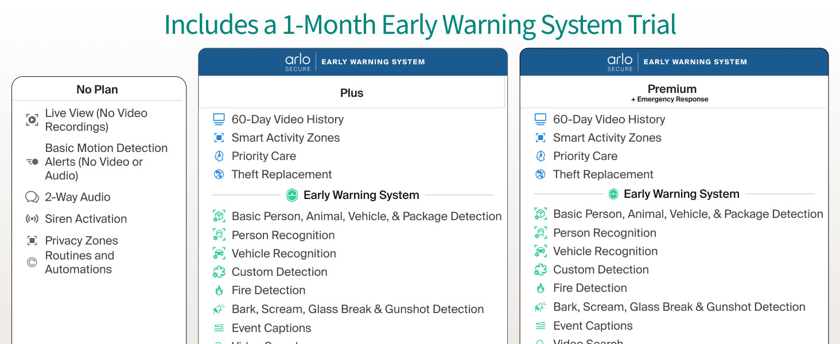Click Theft Replacement text in Premium plan
The height and width of the screenshot is (344, 840).
pos(603,174)
